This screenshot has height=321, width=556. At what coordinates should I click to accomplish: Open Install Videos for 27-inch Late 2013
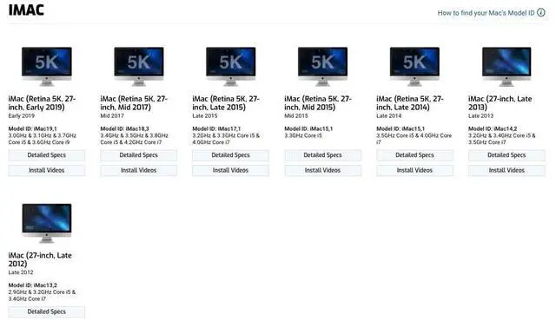coord(506,170)
